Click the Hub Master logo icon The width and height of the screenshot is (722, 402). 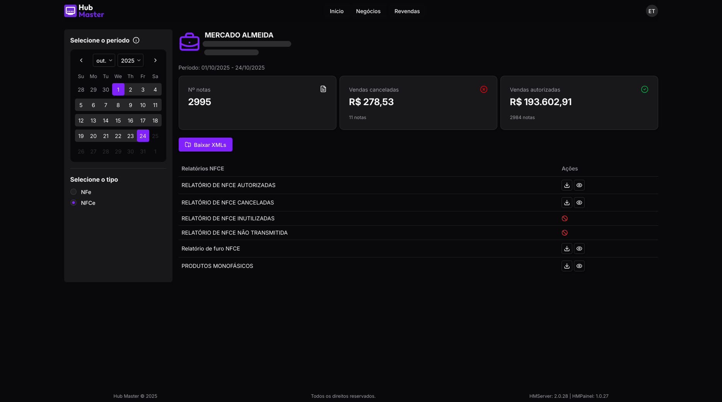tap(70, 11)
